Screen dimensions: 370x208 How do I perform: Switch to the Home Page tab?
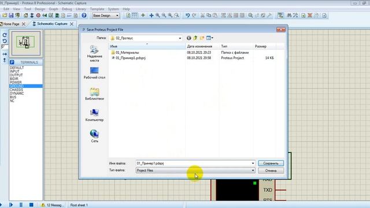tap(11, 24)
